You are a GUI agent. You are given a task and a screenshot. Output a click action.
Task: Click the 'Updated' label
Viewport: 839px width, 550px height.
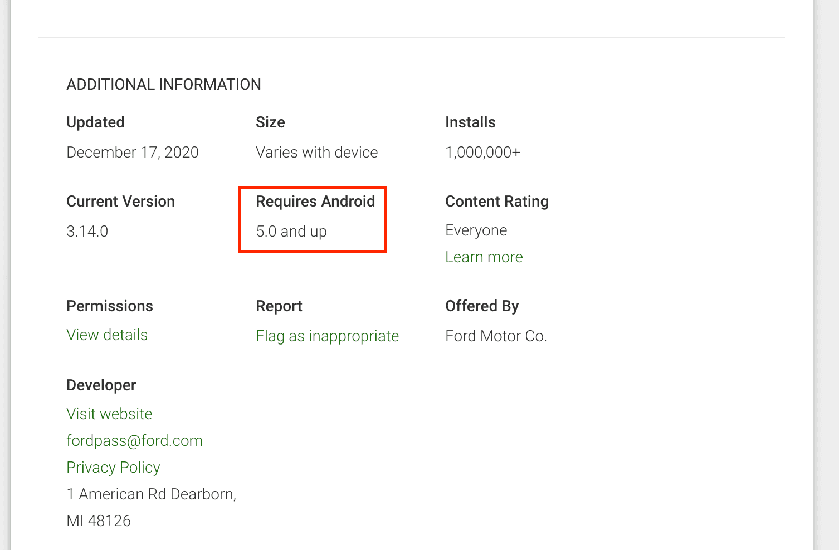click(95, 122)
